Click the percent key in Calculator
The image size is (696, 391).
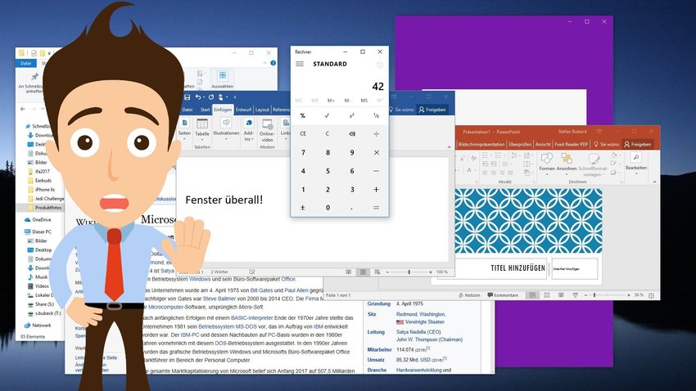click(x=303, y=115)
